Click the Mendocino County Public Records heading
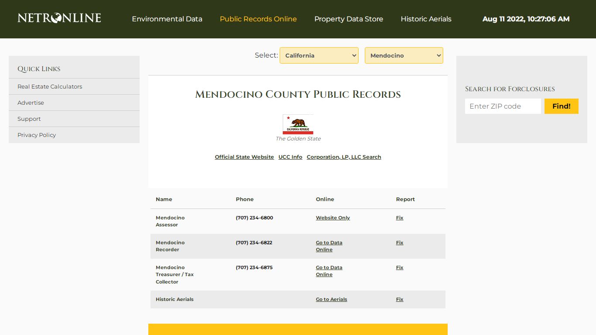The height and width of the screenshot is (335, 596). click(x=298, y=94)
